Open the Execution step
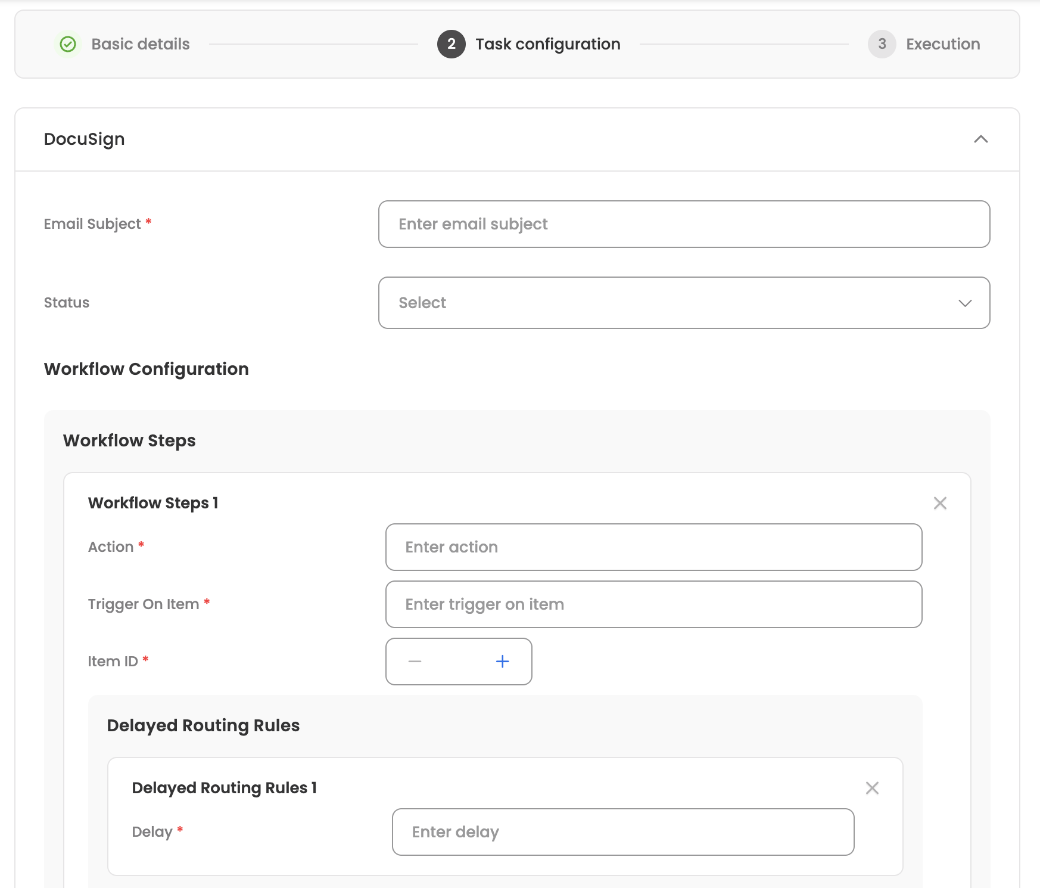This screenshot has width=1040, height=888. (943, 44)
